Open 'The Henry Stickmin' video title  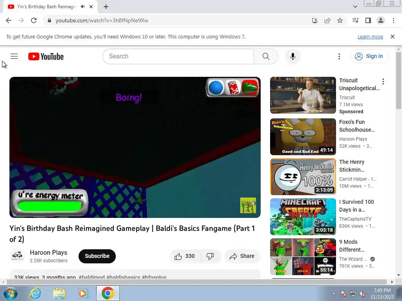click(x=352, y=166)
